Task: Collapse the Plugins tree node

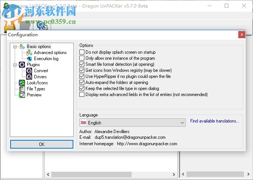Action: coord(15,65)
